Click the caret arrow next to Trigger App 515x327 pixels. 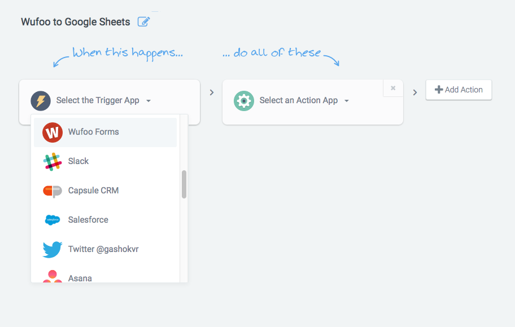(x=149, y=101)
